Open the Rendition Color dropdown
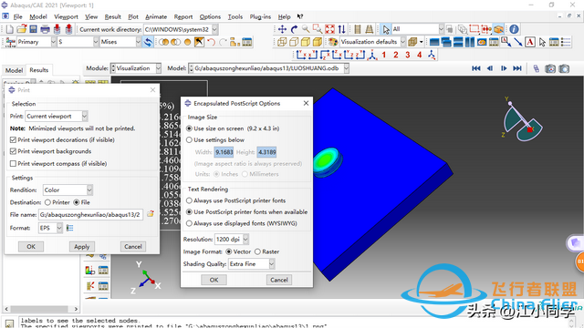 click(x=89, y=190)
